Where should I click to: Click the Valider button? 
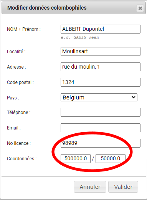tap(123, 187)
